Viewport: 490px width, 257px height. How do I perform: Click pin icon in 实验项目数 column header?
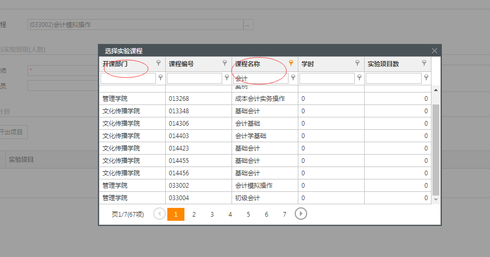tap(424, 63)
